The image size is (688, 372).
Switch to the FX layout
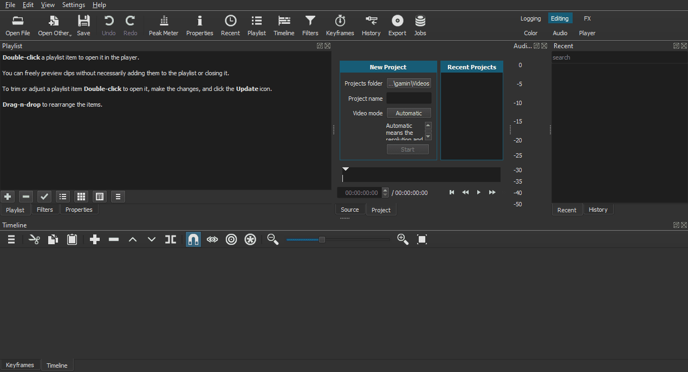(x=587, y=18)
